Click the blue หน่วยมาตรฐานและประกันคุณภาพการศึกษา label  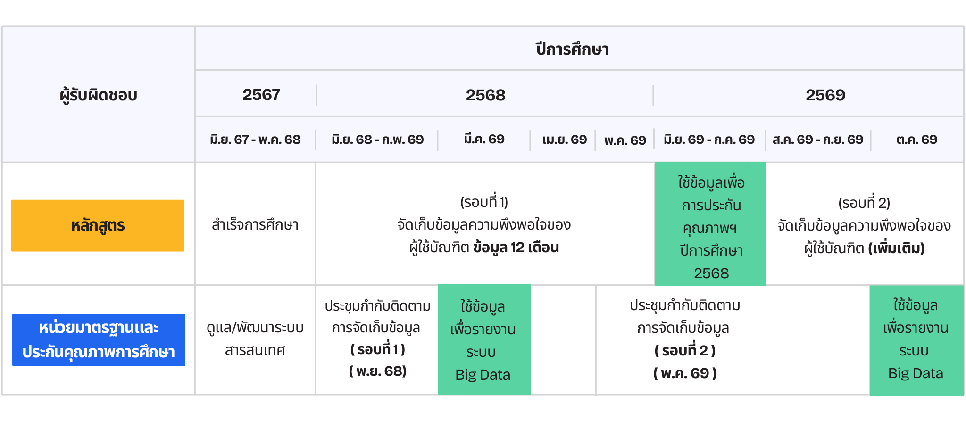(x=99, y=340)
